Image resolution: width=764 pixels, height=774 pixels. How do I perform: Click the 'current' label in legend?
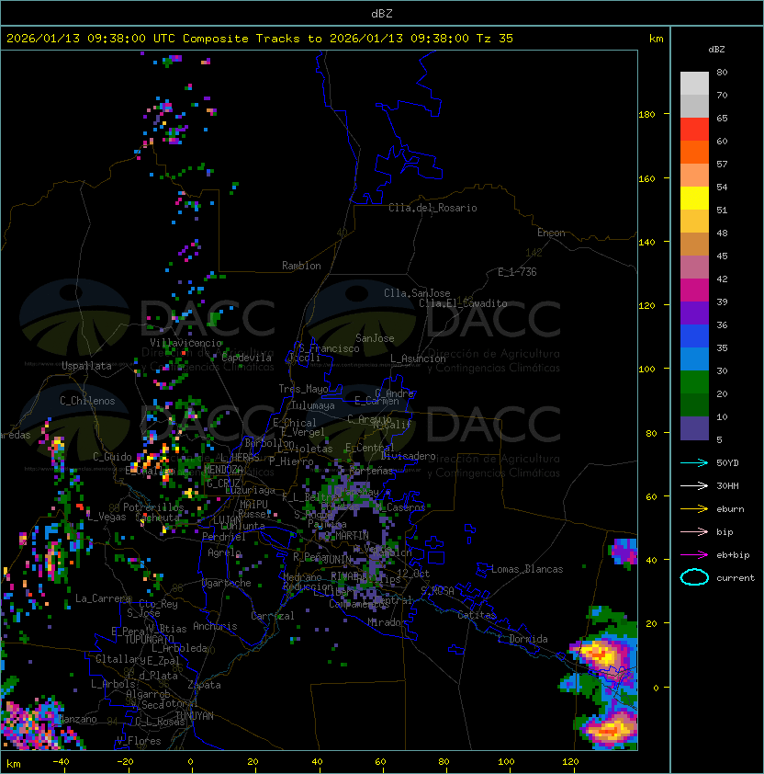tap(736, 578)
